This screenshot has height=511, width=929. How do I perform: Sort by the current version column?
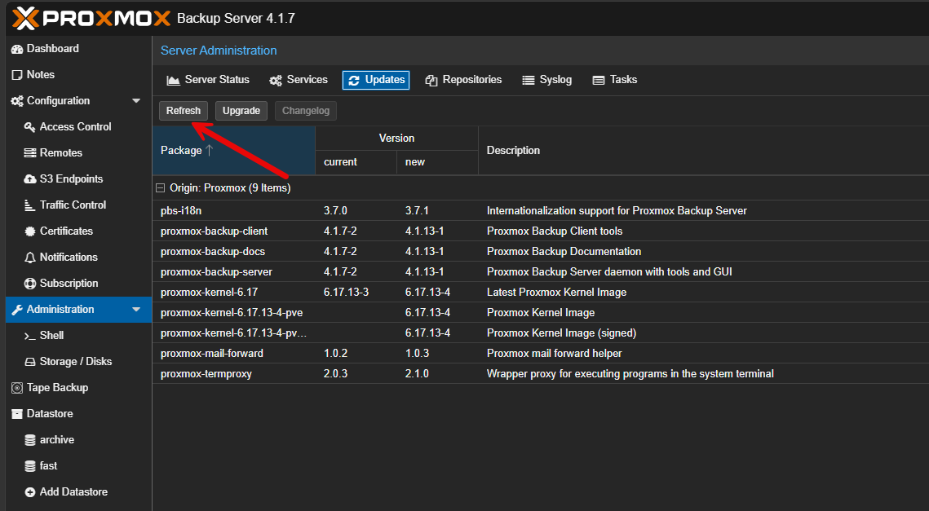(356, 162)
